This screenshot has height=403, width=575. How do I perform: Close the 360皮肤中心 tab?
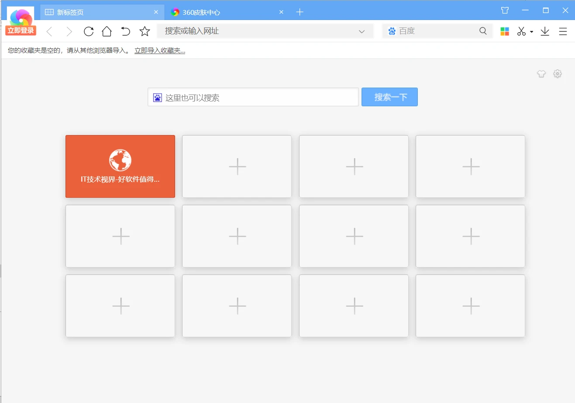[x=281, y=12]
